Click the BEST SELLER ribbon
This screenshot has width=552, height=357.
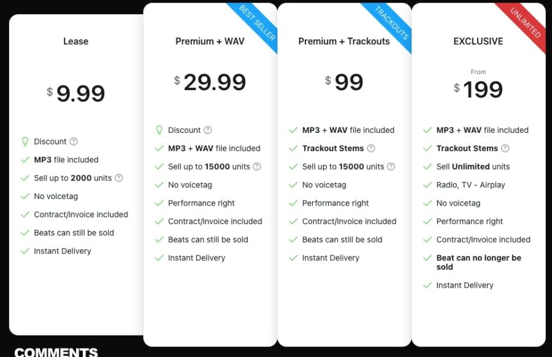pos(258,24)
